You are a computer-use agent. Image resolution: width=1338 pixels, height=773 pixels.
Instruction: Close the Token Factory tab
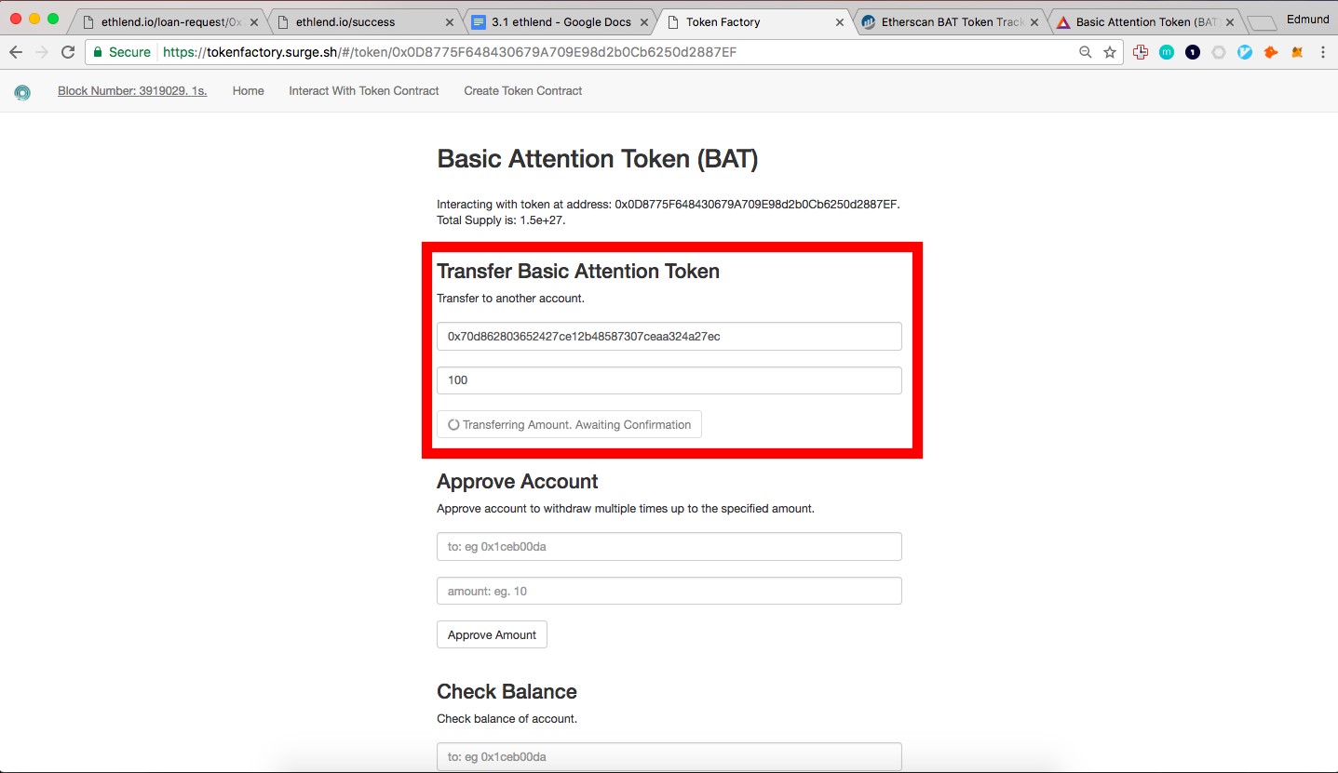(x=840, y=22)
